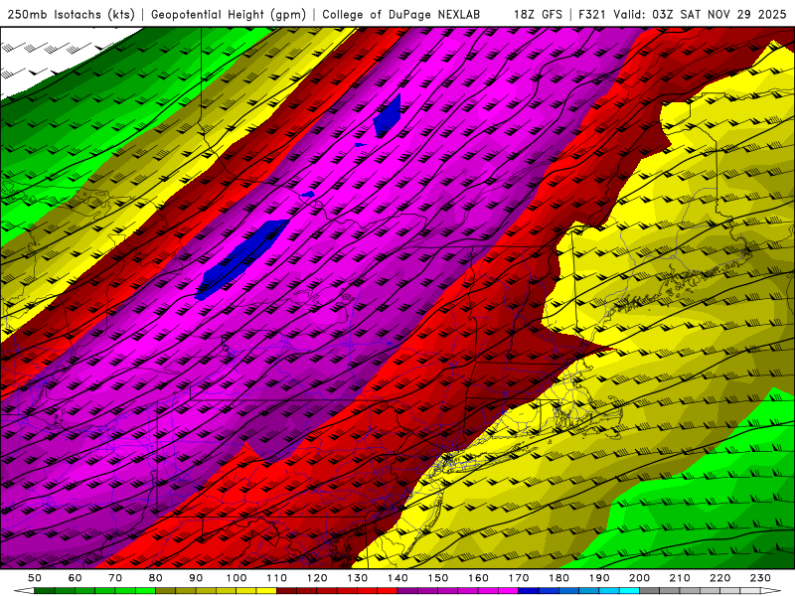Screen dimensions: 795x596
Task: Click the 'F321' forecast hour text
Action: pos(593,15)
